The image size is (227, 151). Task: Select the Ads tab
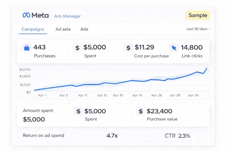[x=84, y=29]
